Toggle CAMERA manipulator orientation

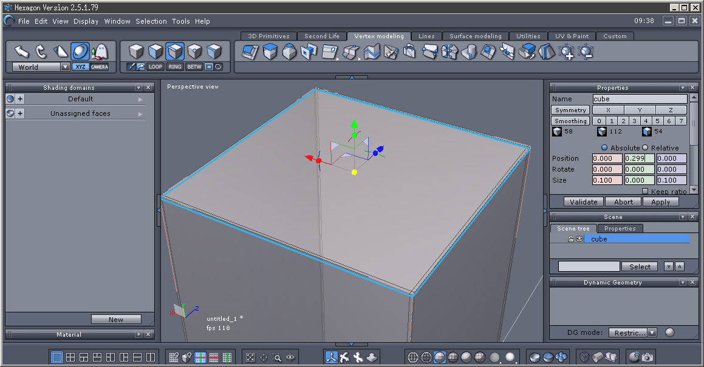(x=99, y=67)
